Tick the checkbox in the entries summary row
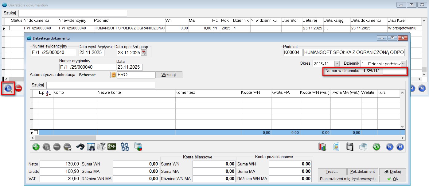Viewport: 429px width, 186px height. (x=36, y=132)
